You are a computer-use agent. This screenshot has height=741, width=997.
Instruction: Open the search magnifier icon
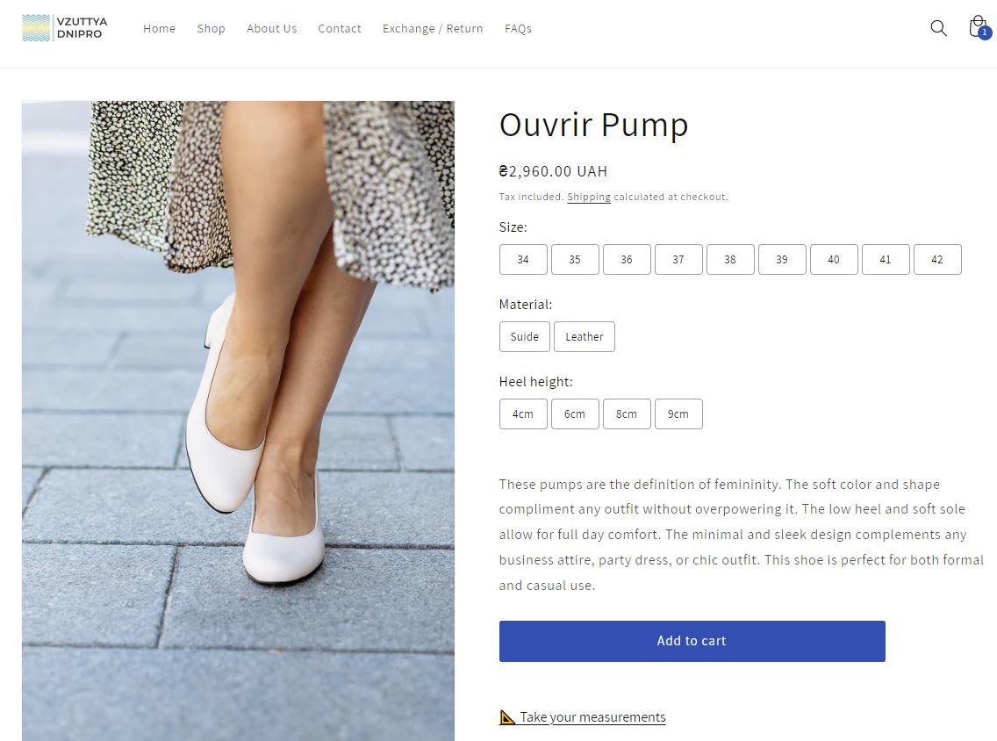[938, 28]
